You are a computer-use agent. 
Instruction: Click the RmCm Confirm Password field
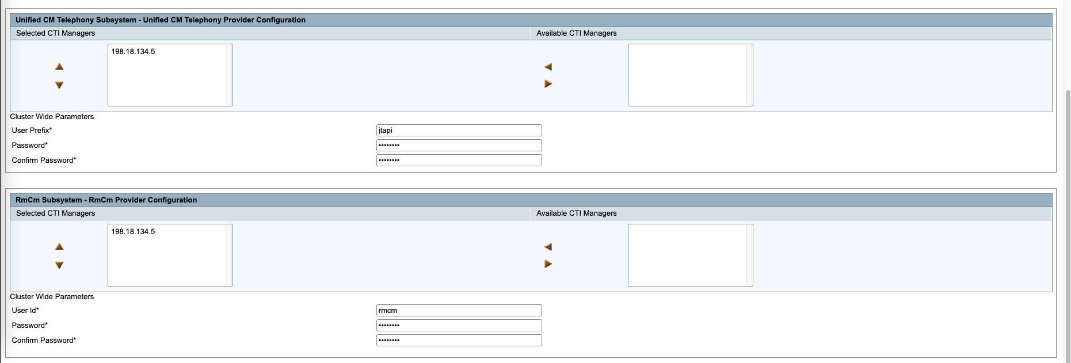459,341
